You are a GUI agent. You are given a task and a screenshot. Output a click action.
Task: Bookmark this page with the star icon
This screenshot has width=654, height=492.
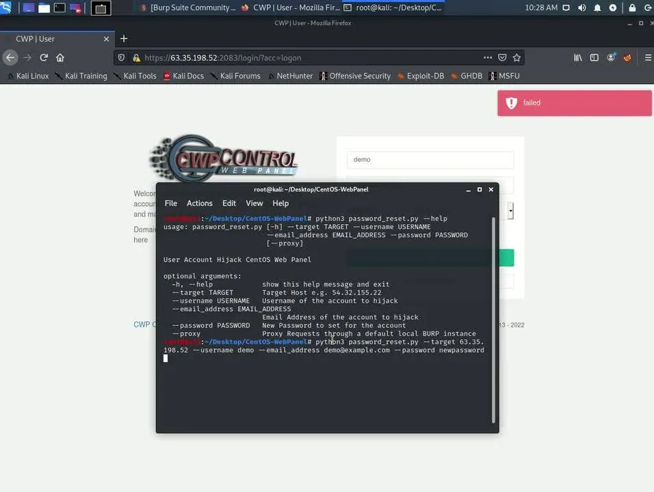[516, 57]
